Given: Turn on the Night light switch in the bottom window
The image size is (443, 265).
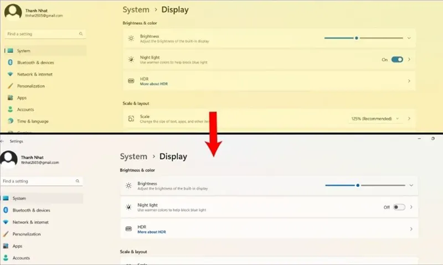Looking at the screenshot, I should pyautogui.click(x=399, y=207).
